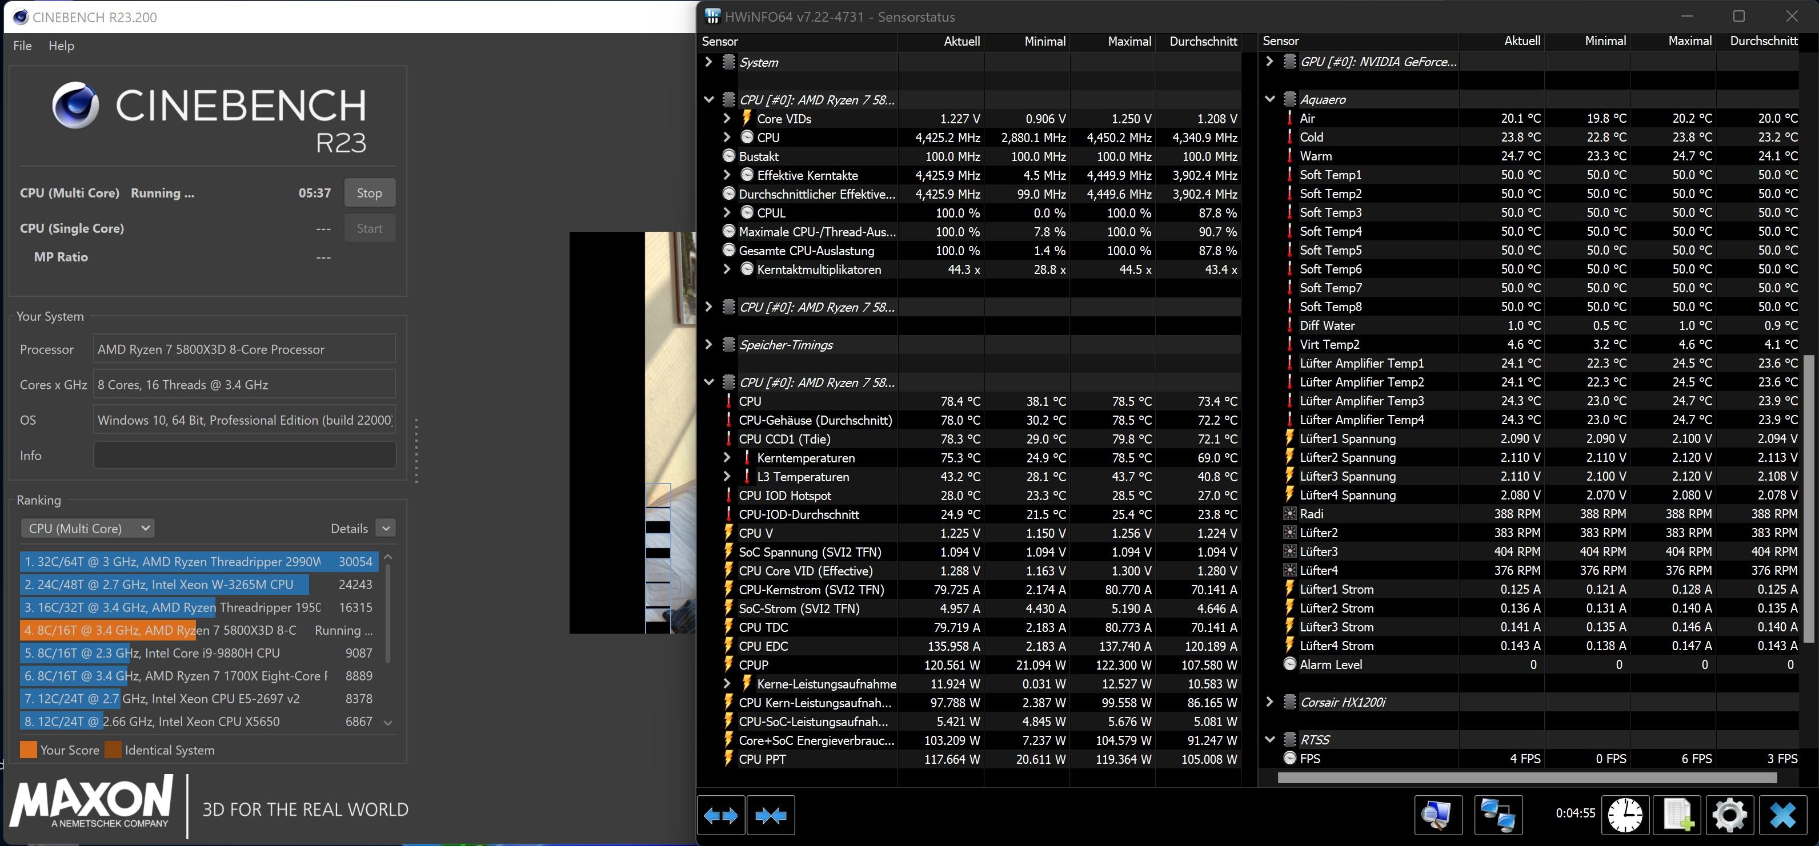Click the Cinebench ranking list scrollbar
This screenshot has width=1819, height=846.
pos(388,614)
